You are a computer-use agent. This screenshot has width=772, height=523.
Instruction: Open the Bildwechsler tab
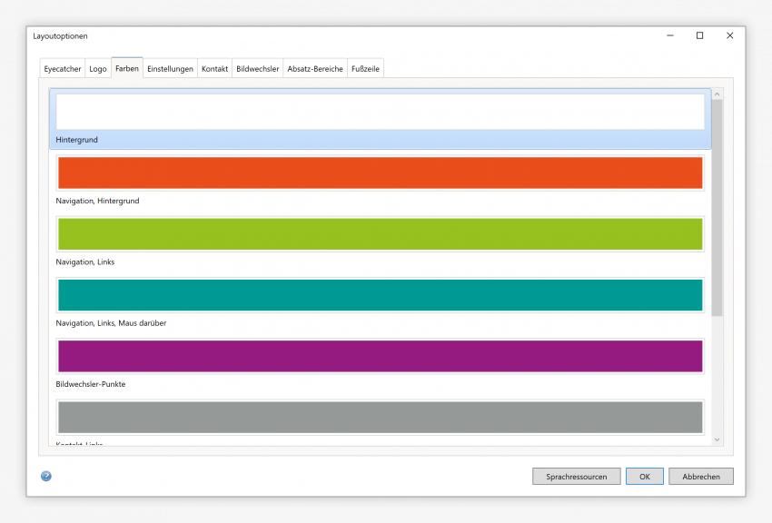pos(257,69)
